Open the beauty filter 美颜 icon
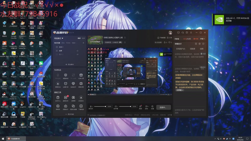This screenshot has width=251, height=141. coord(140,107)
